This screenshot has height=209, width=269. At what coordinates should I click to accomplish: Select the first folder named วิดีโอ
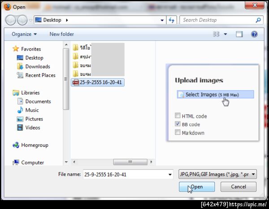pos(82,47)
